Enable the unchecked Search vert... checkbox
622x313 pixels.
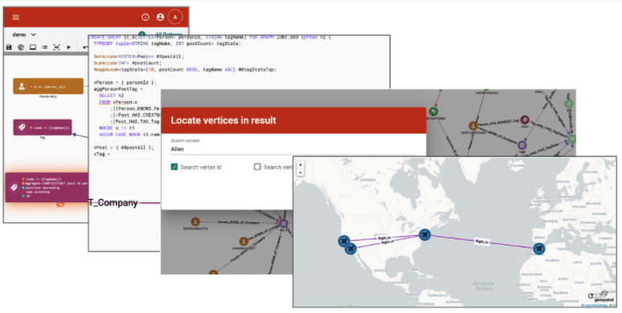coord(257,167)
